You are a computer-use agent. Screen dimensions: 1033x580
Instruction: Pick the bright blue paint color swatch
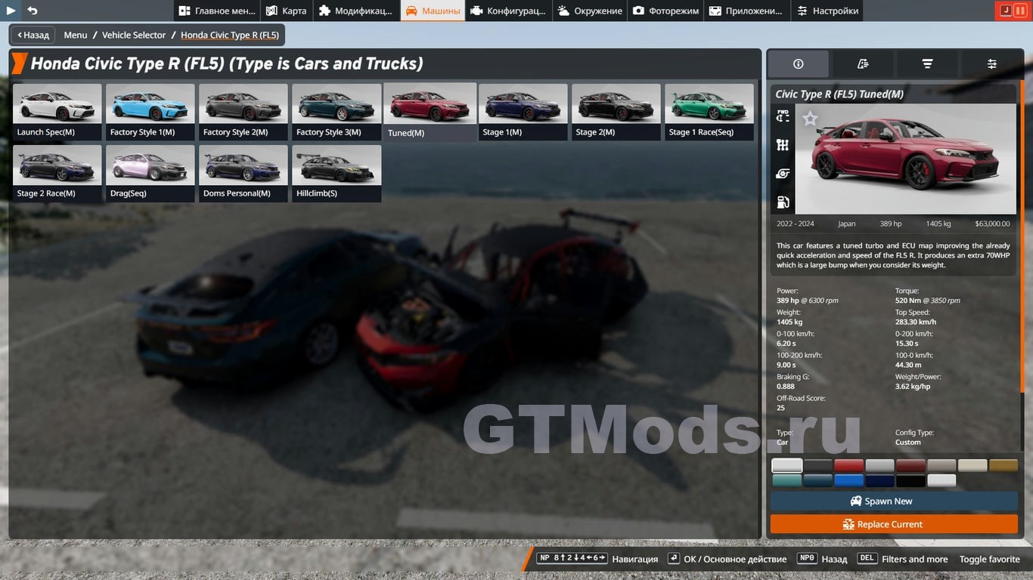848,480
